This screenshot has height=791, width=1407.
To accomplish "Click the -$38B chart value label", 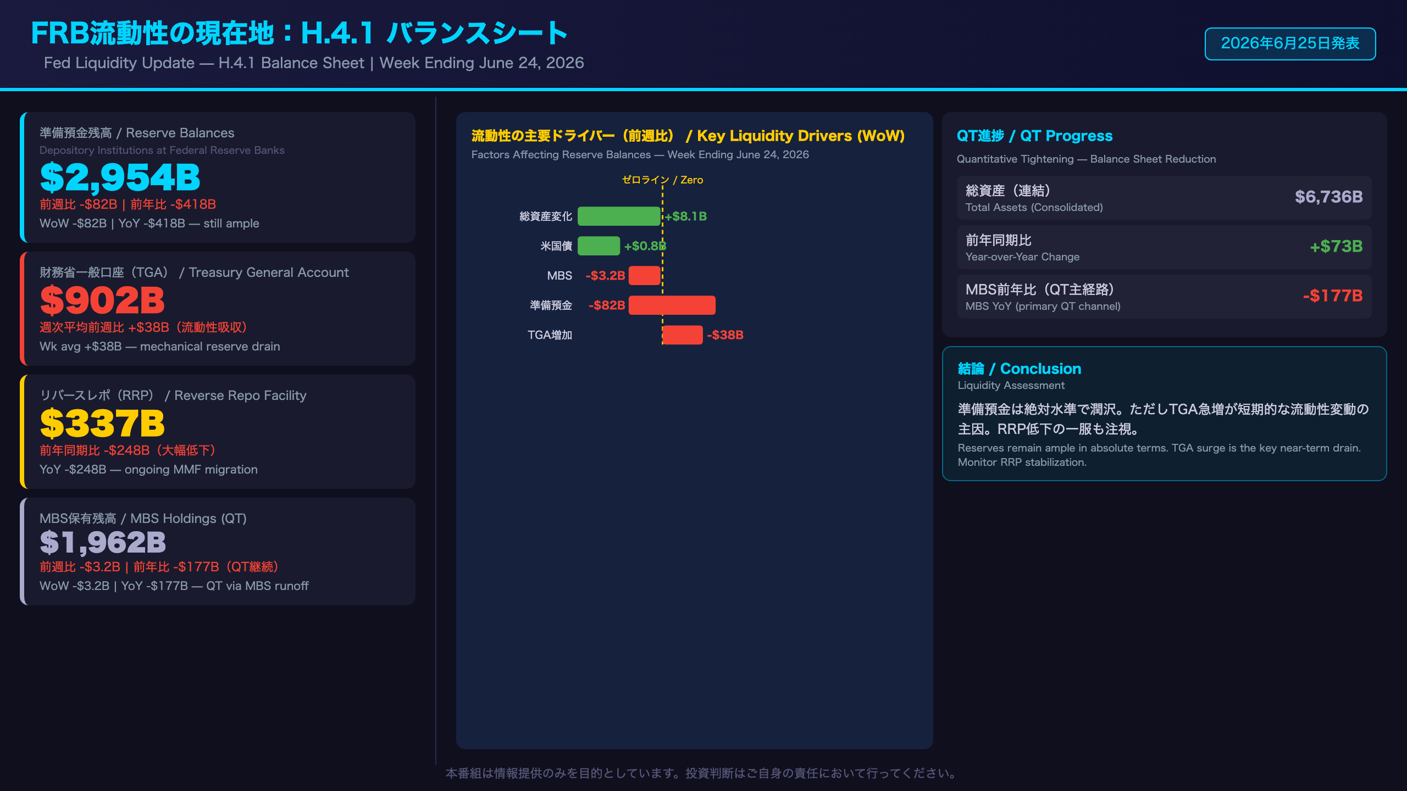I will tap(725, 335).
